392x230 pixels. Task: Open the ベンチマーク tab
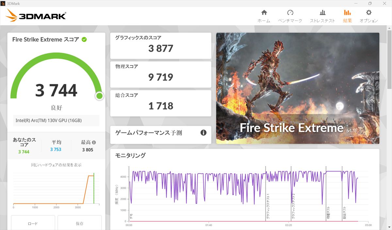[x=290, y=16]
